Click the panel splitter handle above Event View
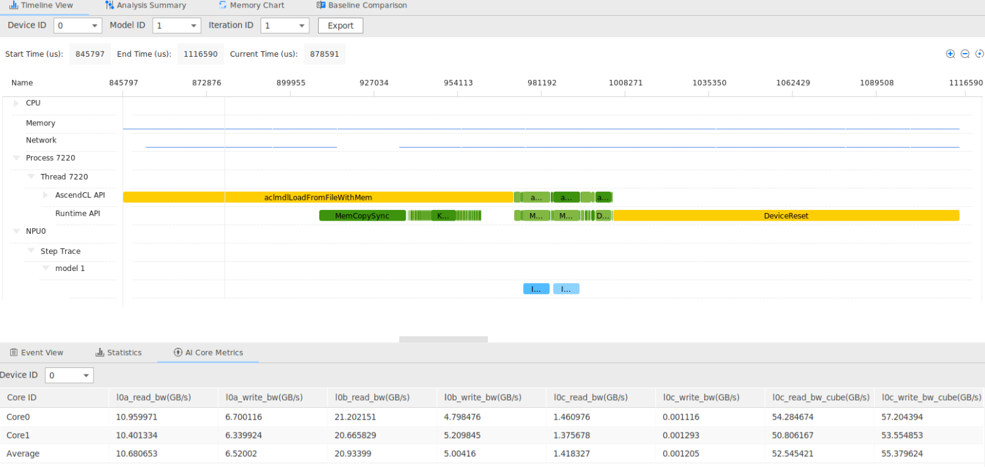985x467 pixels. click(x=444, y=340)
